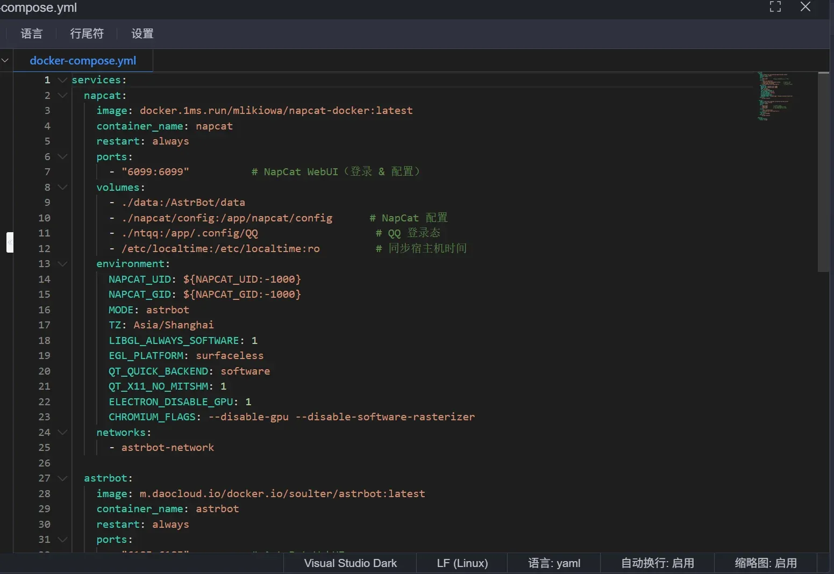Image resolution: width=834 pixels, height=574 pixels.
Task: Click /etc/localtime:/etc/localtime:ro entry
Action: coord(220,249)
